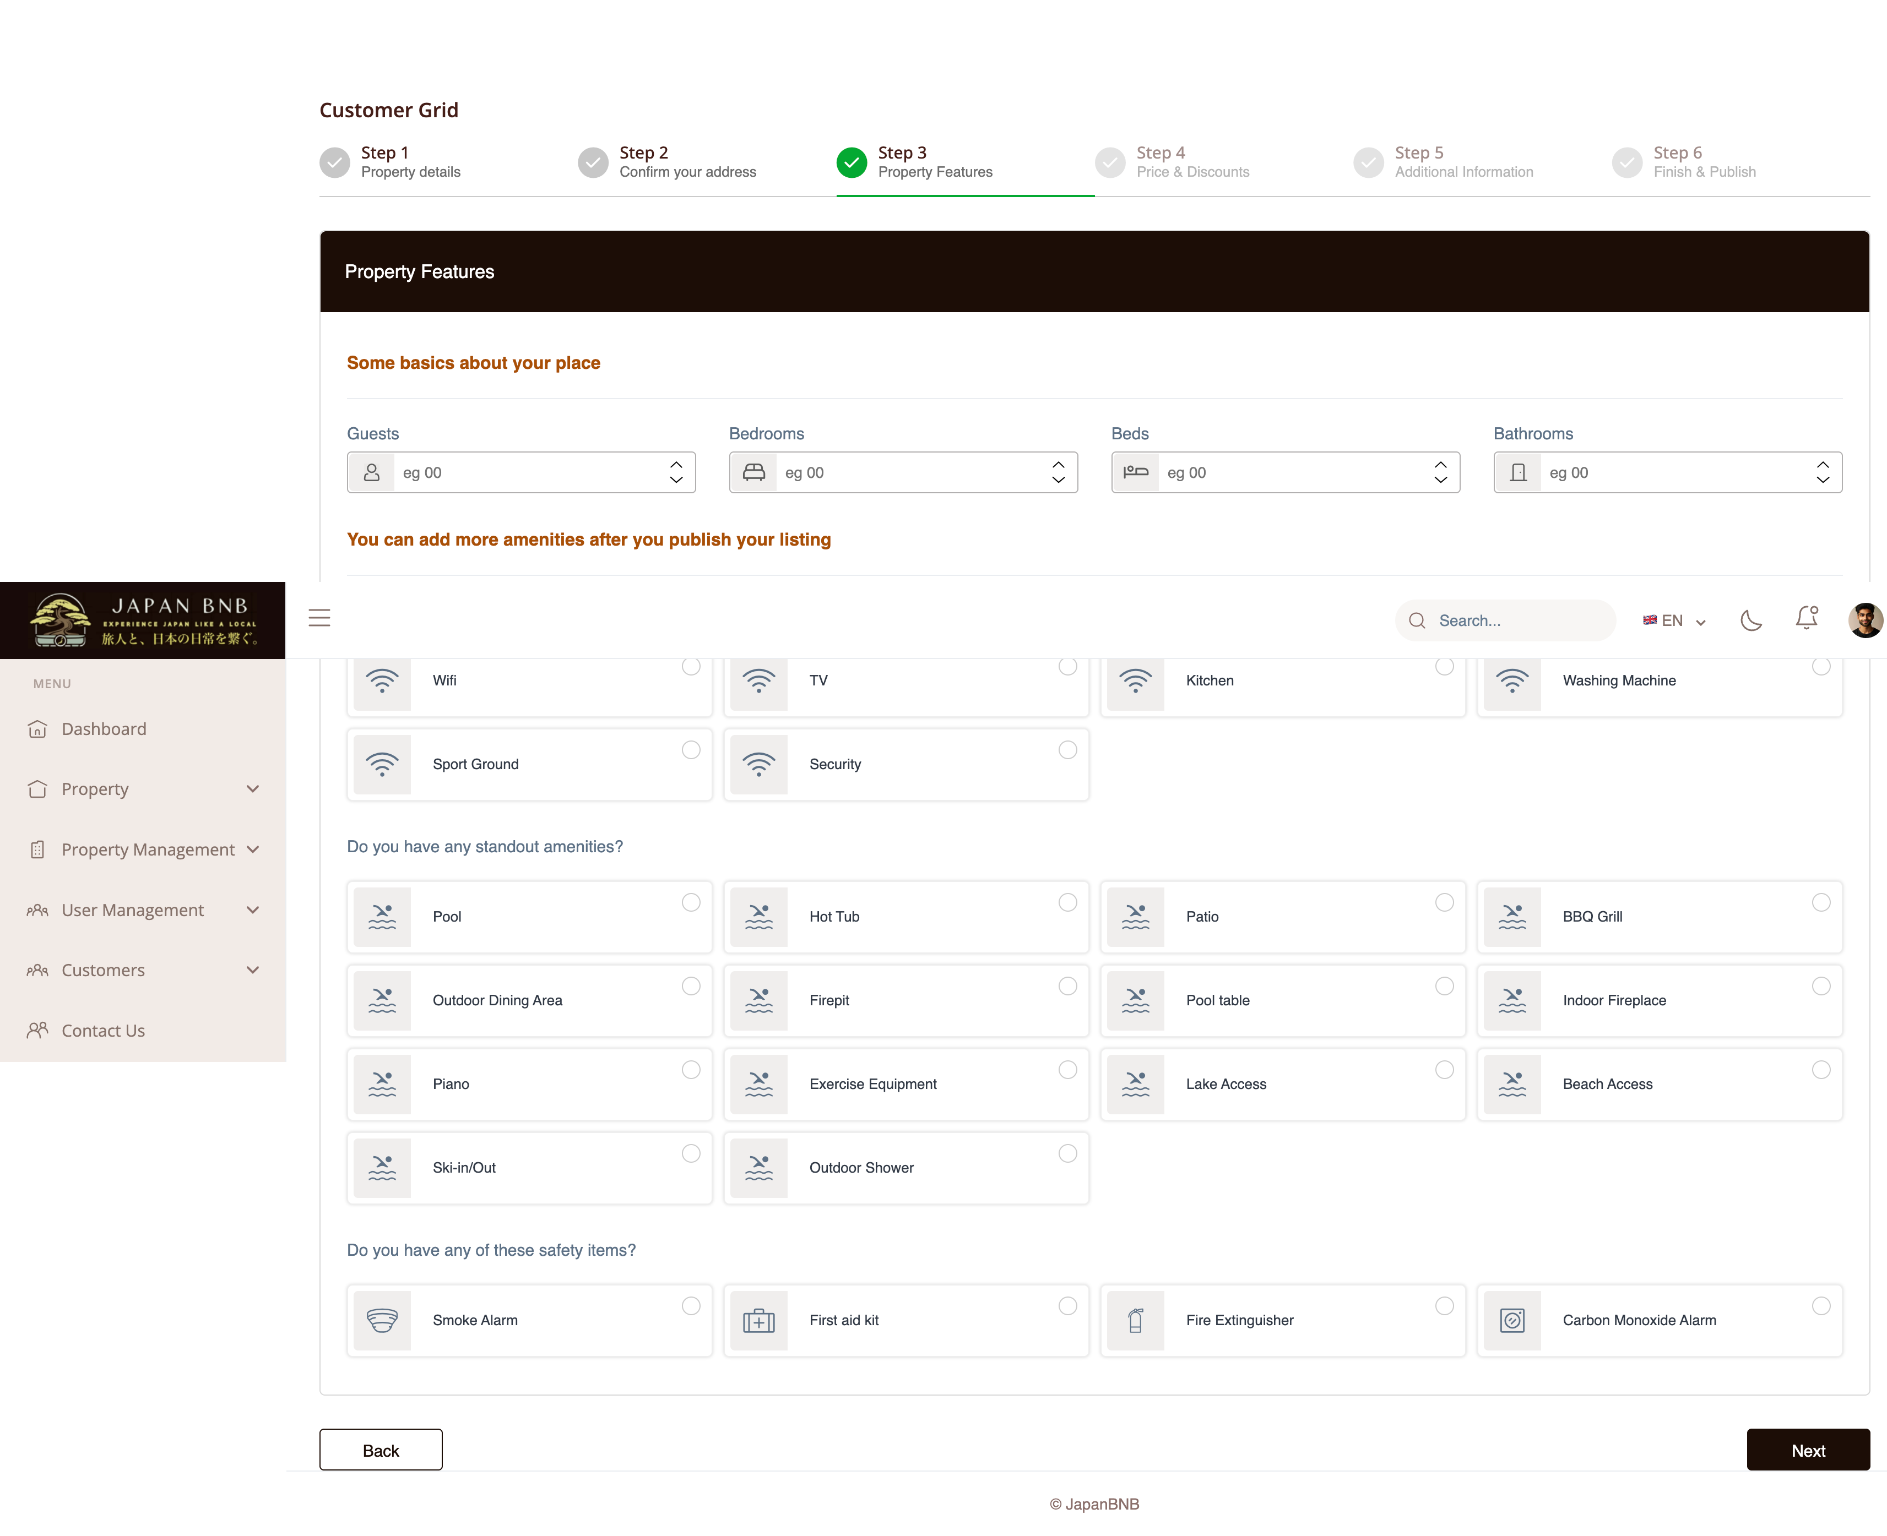Click the Bathrooms door icon
1887x1536 pixels.
coord(1518,472)
